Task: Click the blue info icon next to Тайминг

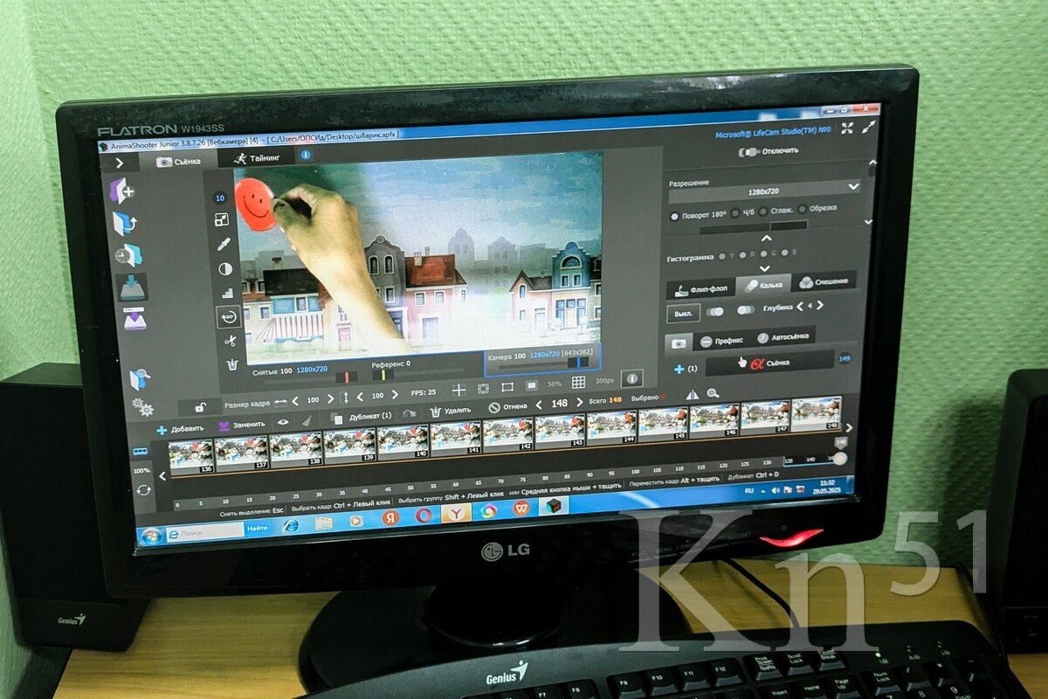Action: 306,156
